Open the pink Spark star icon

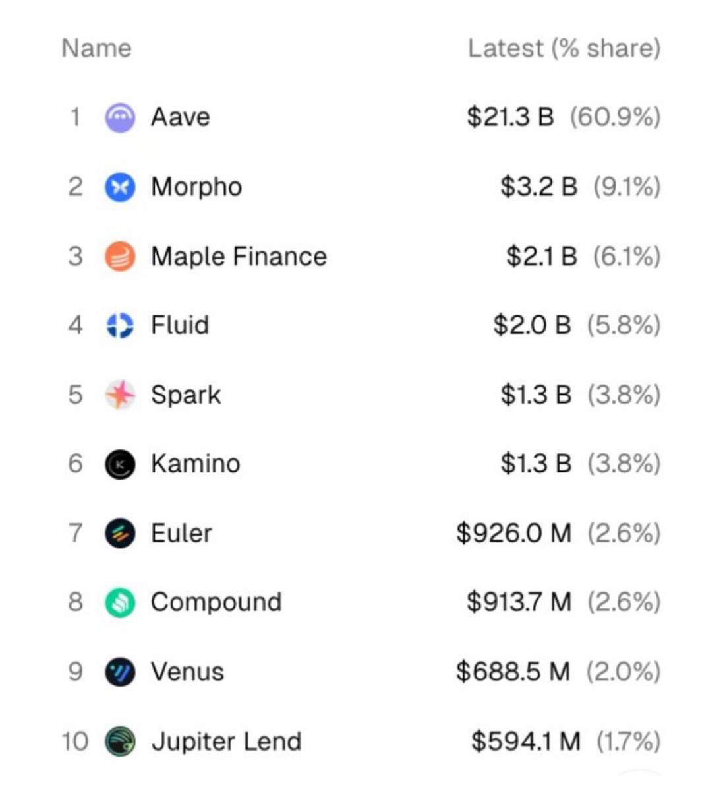pos(120,394)
